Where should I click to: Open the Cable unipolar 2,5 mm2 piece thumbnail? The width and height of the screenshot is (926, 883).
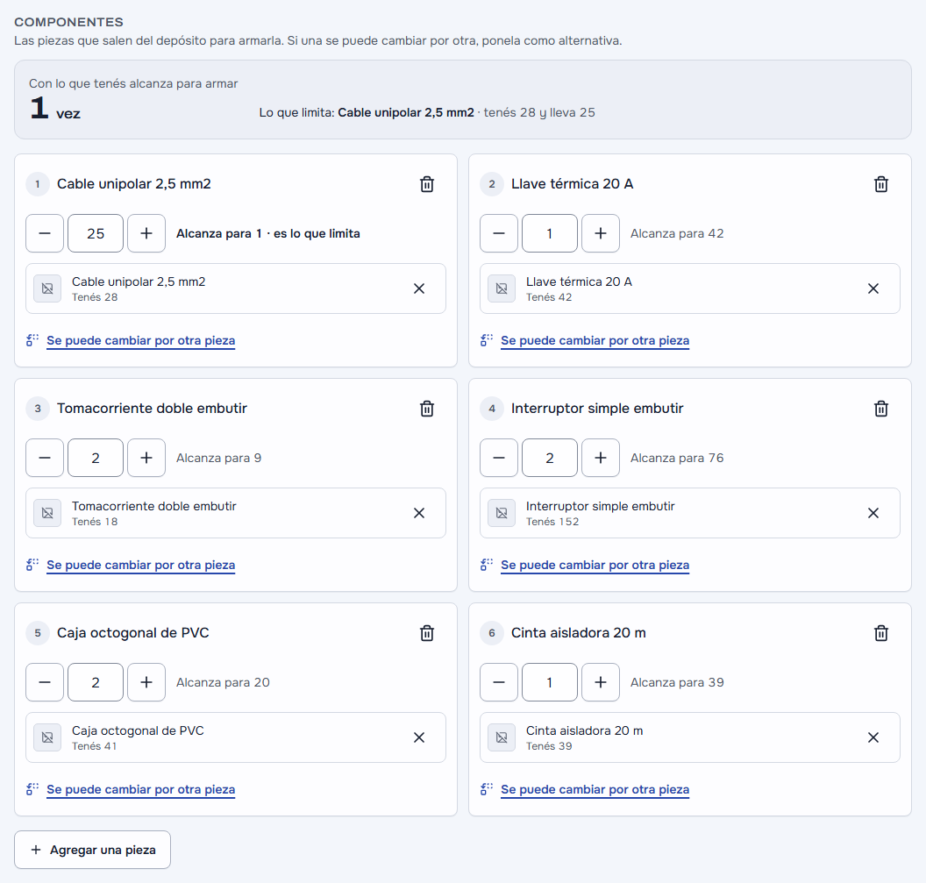47,288
